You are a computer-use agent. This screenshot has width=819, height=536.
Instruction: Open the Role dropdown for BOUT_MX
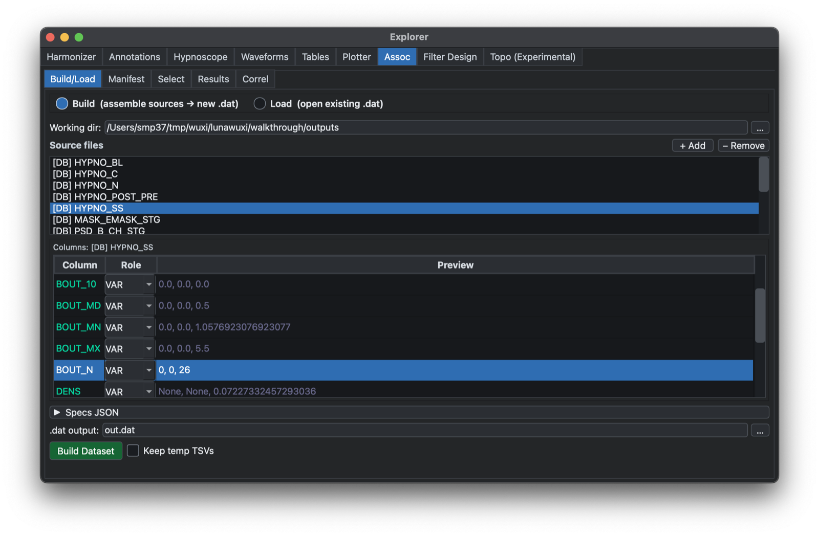tap(130, 349)
